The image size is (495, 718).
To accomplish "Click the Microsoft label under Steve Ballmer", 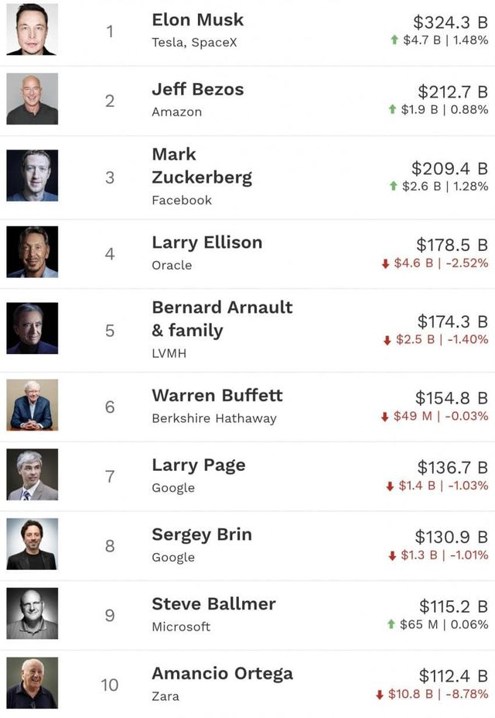I will click(x=181, y=627).
